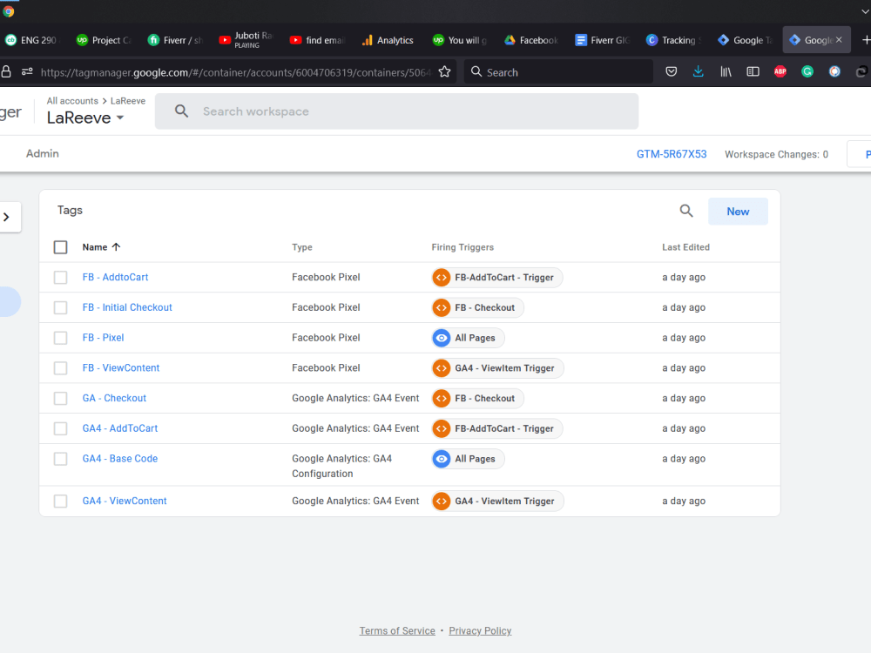Open Firefox downloads
This screenshot has width=871, height=653.
698,71
